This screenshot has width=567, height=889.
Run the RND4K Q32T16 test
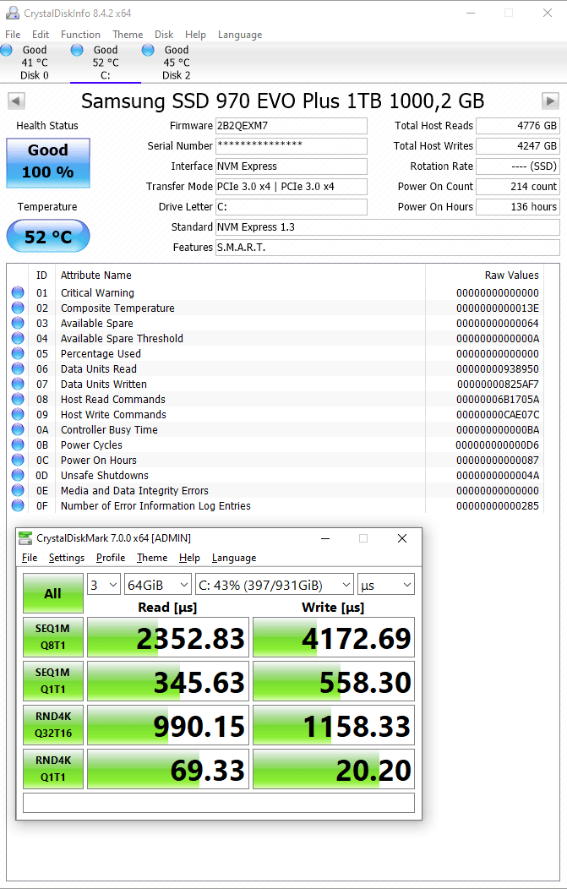(53, 725)
